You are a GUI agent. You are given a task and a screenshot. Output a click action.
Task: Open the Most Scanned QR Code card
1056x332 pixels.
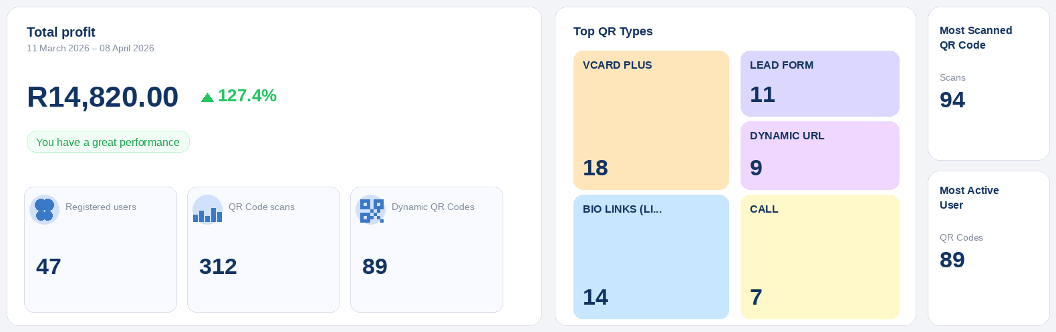(x=988, y=83)
